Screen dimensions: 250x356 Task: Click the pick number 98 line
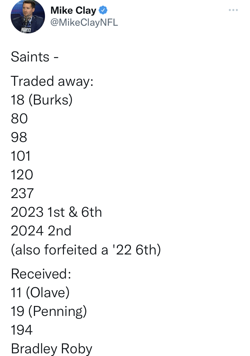coord(19,137)
